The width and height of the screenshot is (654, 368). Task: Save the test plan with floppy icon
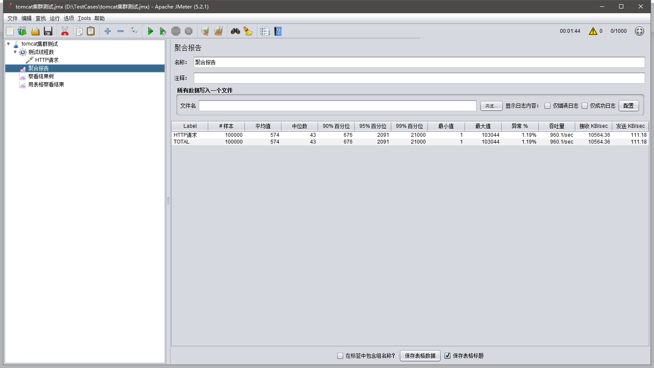click(48, 31)
